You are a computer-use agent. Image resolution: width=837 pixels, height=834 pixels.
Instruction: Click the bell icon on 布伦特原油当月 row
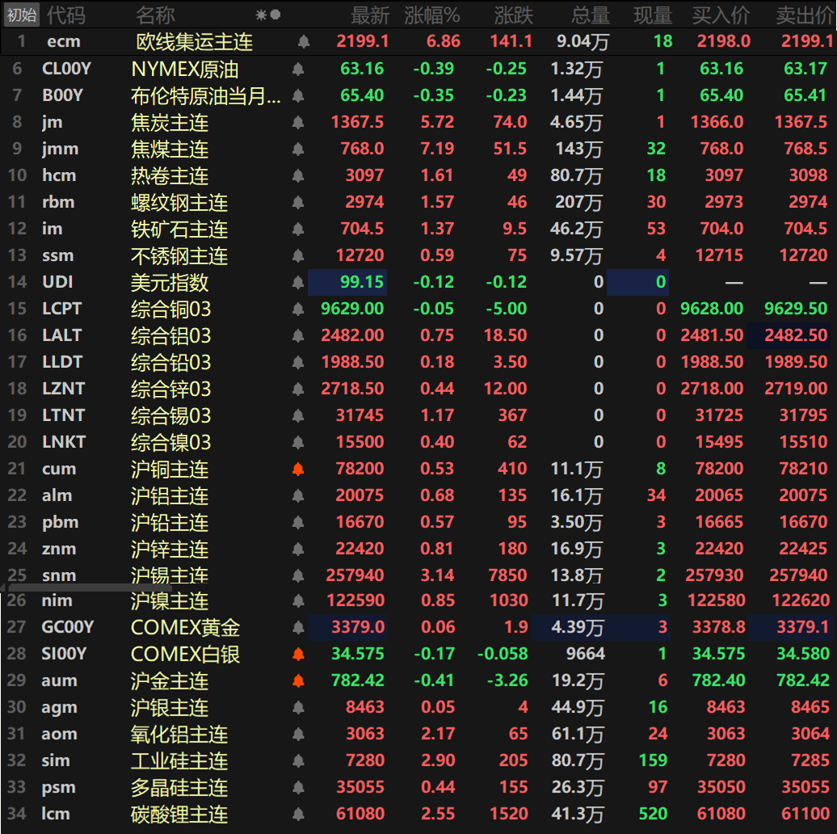pos(298,95)
